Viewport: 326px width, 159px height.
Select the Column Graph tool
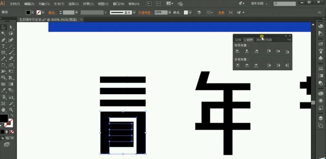tap(11, 97)
